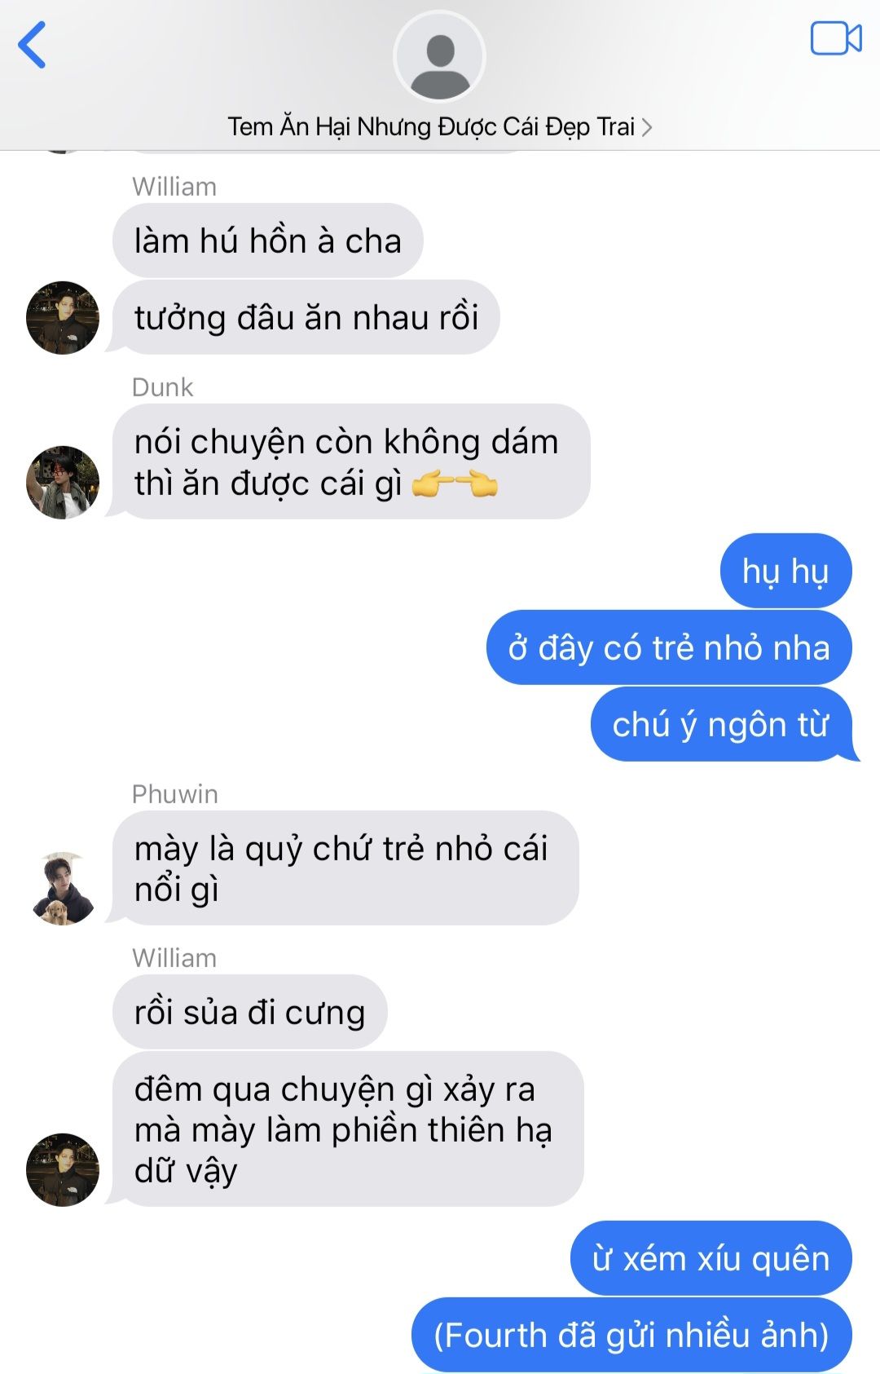
Task: Tap the '(Fourth đã gửi nhiều ảnh)' bubble
Action: [x=631, y=1335]
